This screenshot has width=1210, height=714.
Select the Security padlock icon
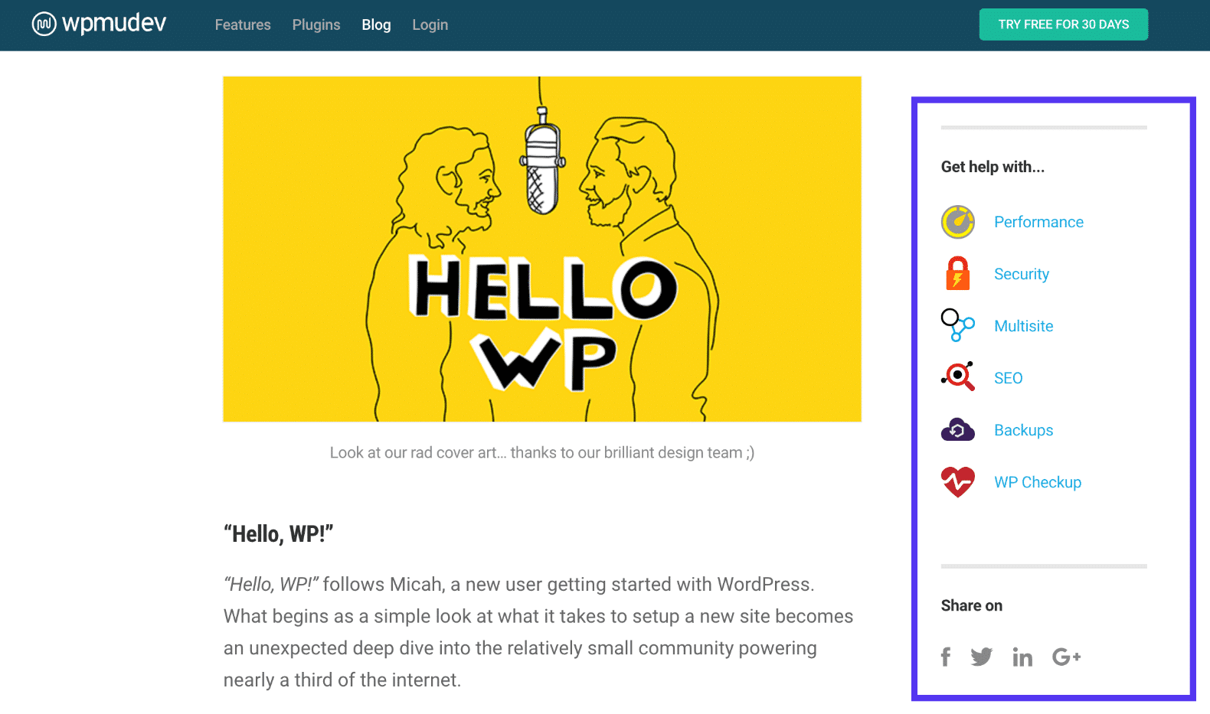[957, 273]
